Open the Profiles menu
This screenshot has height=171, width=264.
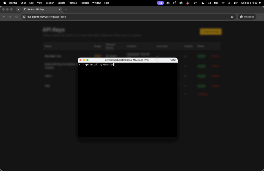click(x=73, y=3)
